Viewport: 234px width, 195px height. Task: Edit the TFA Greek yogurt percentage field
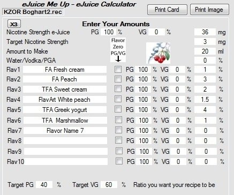[x=205, y=109]
